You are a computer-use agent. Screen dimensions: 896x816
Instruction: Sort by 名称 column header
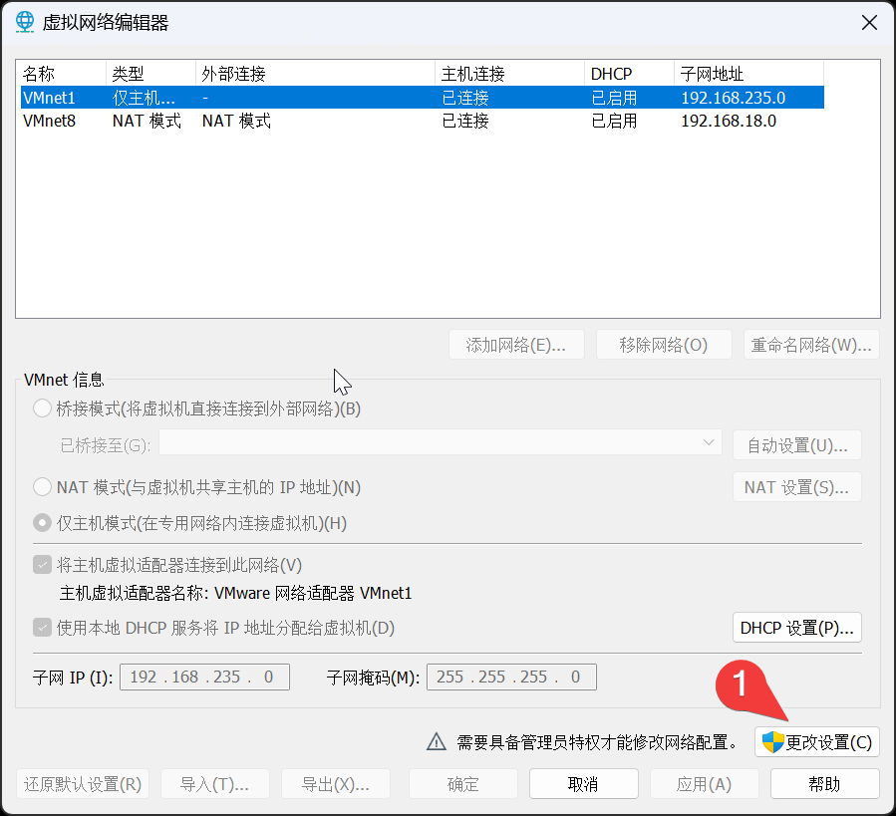63,74
